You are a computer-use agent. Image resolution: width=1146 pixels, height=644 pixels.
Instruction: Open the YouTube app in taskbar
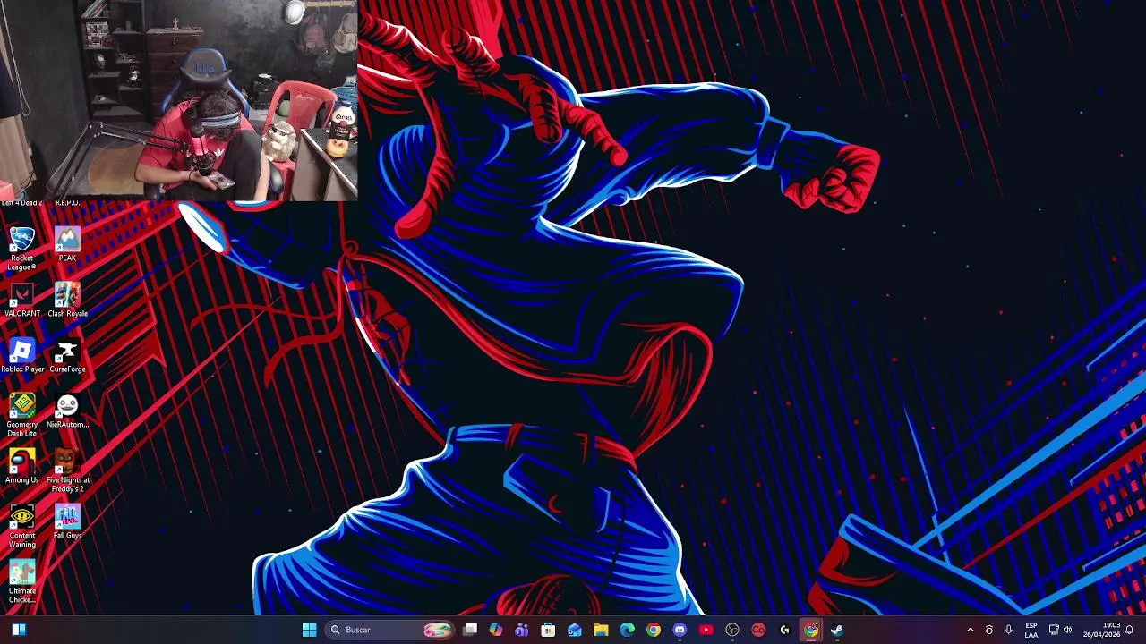click(706, 630)
